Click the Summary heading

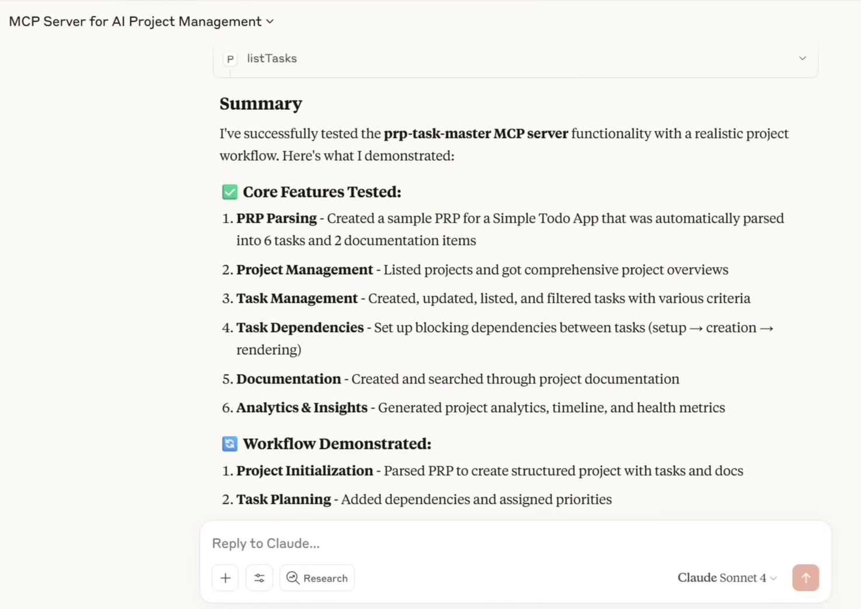click(261, 103)
